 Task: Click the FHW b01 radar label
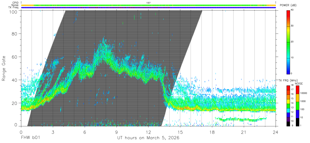[30, 138]
